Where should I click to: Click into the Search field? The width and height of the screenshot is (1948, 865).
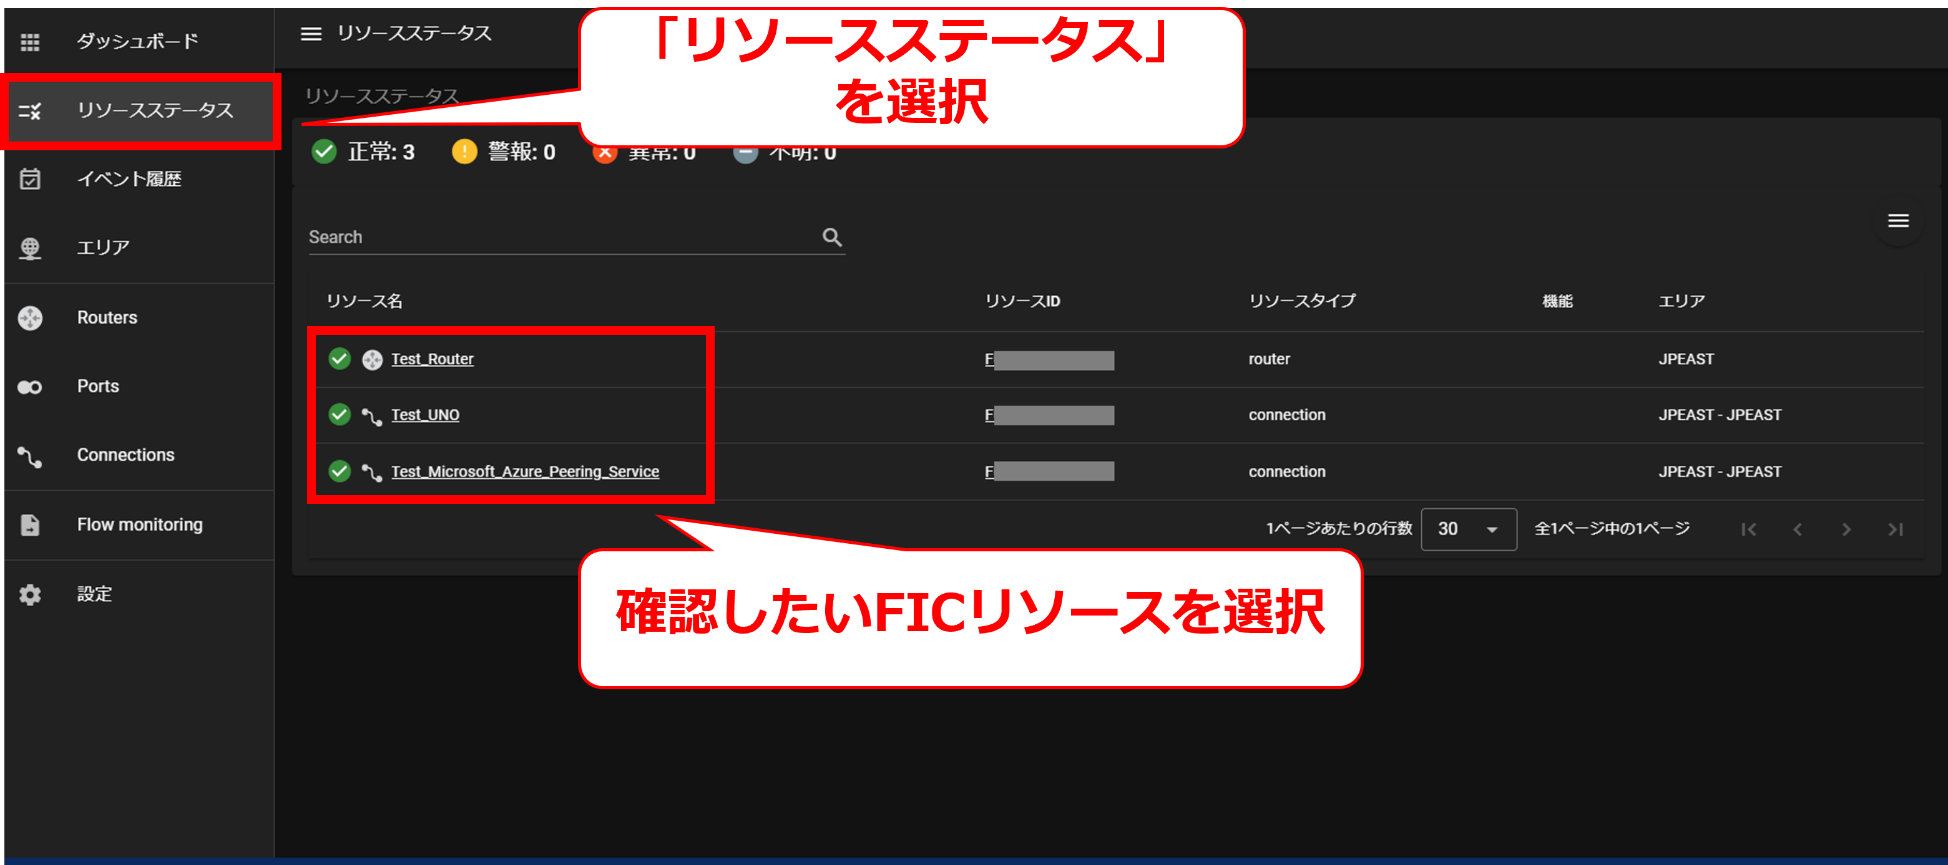pyautogui.click(x=560, y=237)
